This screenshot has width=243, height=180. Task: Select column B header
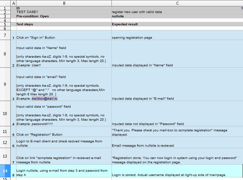tap(64, 3)
